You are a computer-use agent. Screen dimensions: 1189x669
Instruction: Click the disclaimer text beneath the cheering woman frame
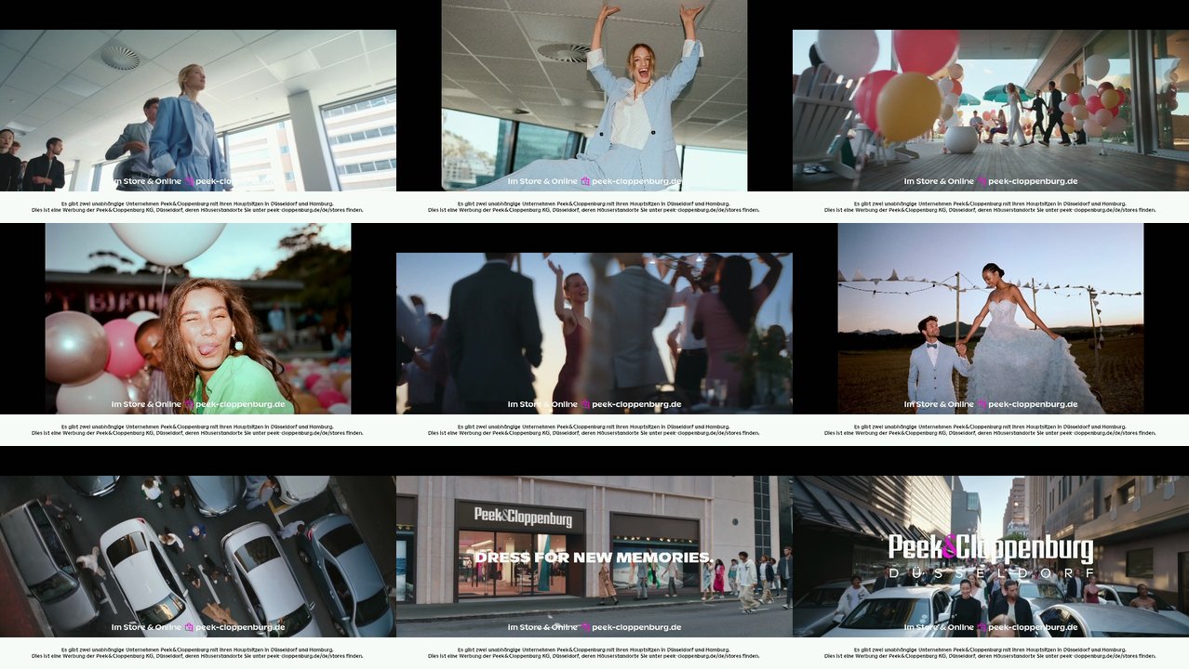pyautogui.click(x=594, y=207)
